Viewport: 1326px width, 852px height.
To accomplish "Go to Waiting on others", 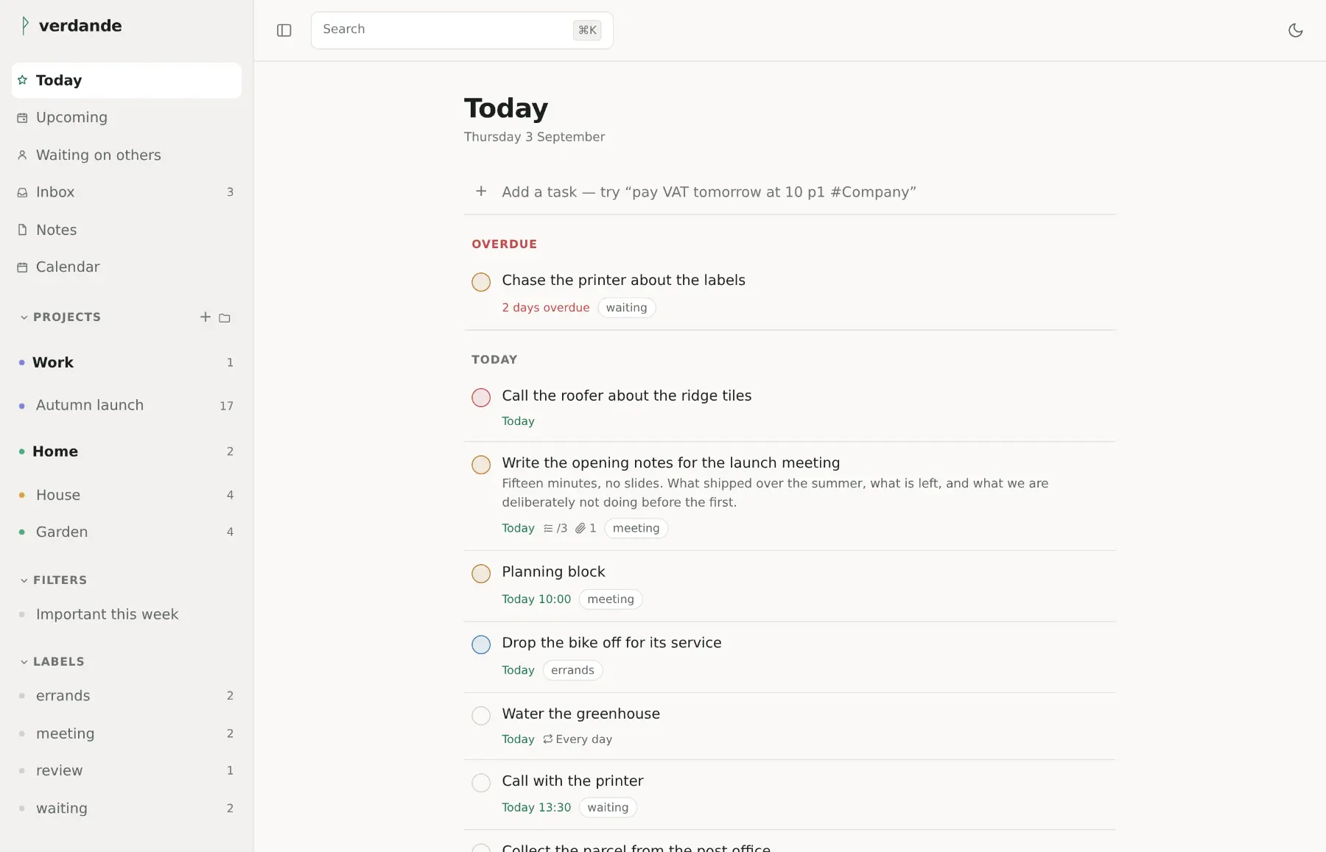I will point(127,155).
